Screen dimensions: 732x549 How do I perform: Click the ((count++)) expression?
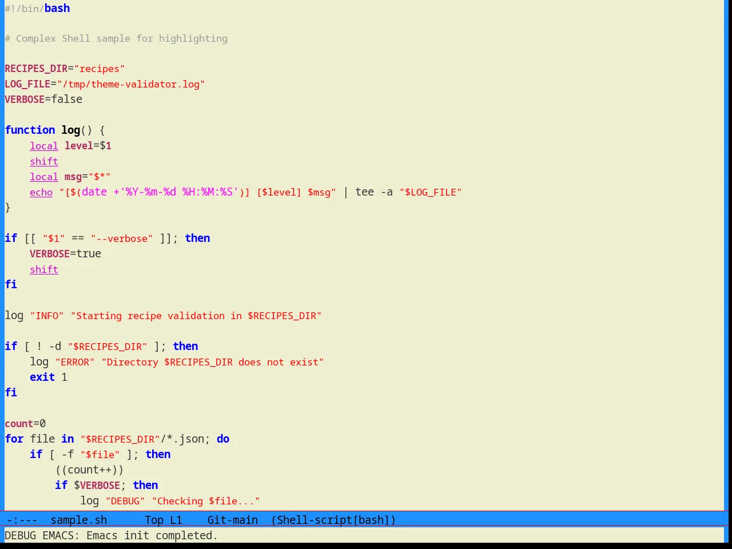pos(89,470)
